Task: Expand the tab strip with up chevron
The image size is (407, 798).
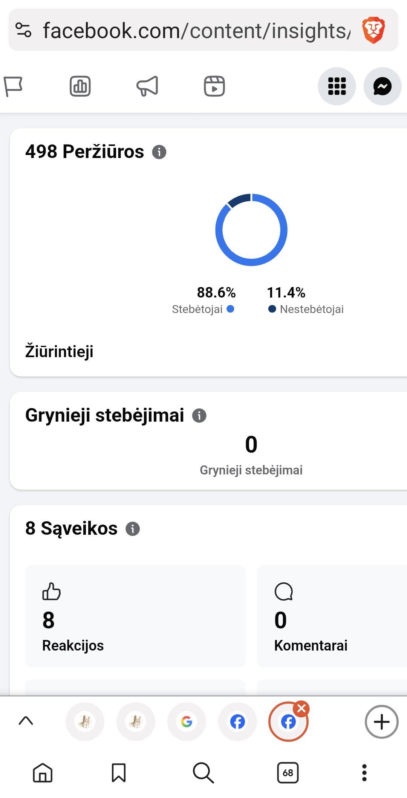Action: pyautogui.click(x=26, y=721)
